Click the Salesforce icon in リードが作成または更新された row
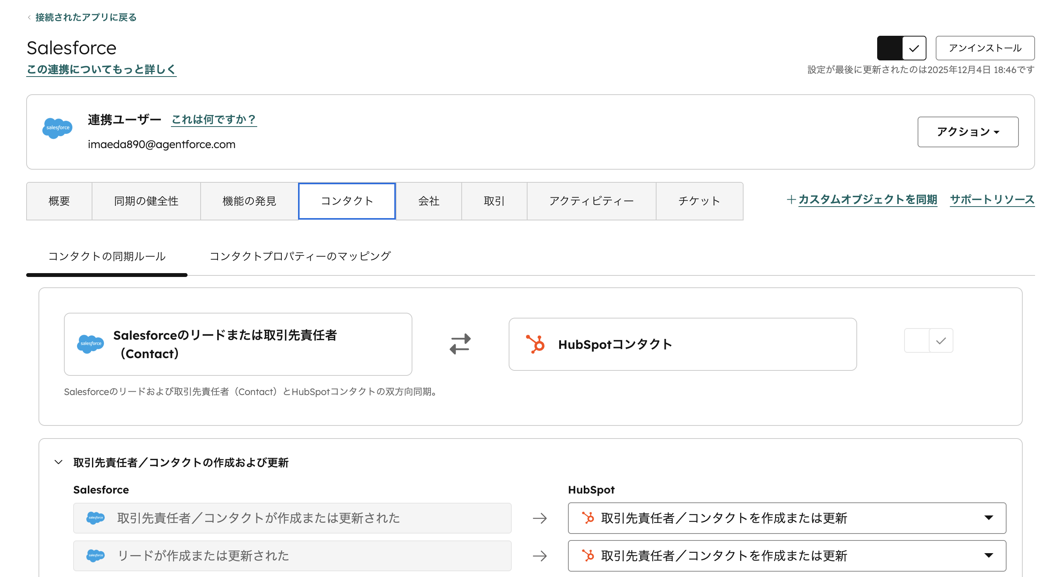 coord(96,555)
